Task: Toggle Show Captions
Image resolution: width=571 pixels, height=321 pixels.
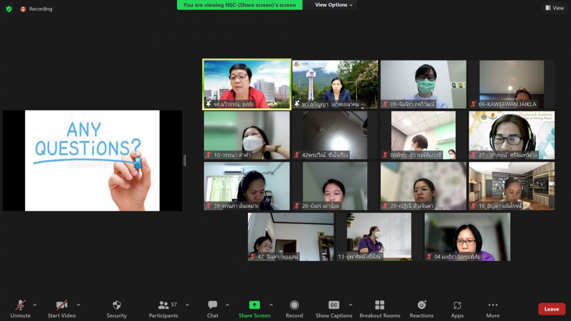Action: coord(333,306)
